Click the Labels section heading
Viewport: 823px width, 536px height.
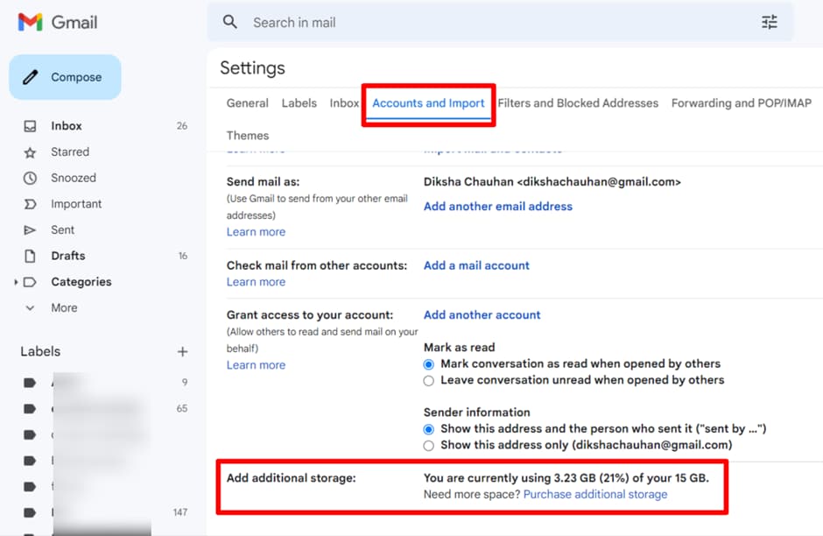(x=40, y=351)
